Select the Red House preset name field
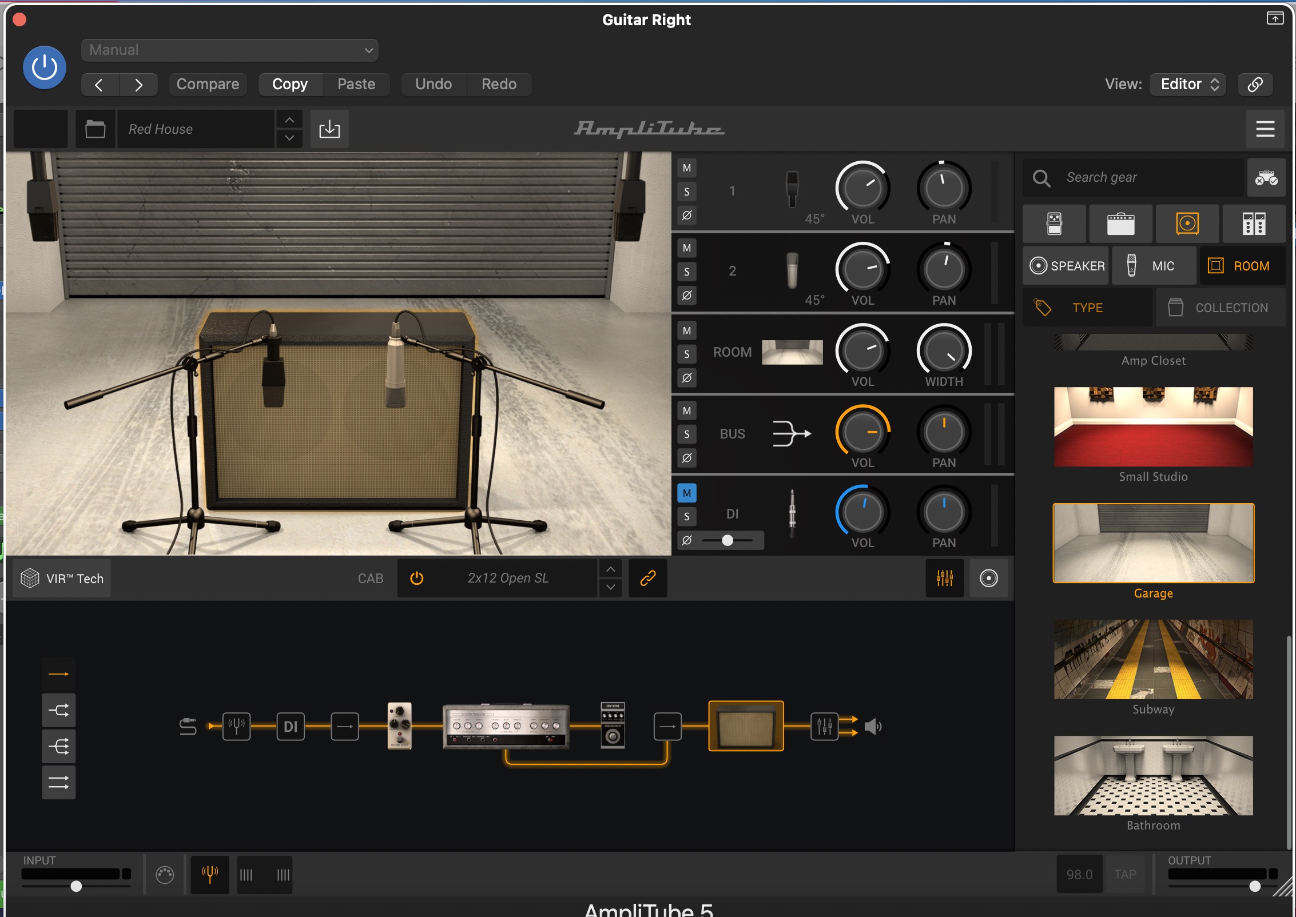This screenshot has height=917, width=1296. tap(196, 129)
